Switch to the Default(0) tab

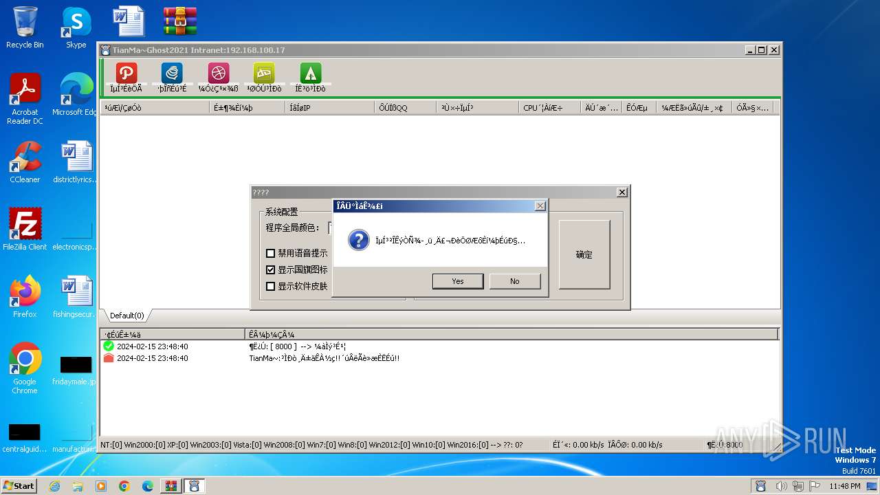[x=127, y=316]
